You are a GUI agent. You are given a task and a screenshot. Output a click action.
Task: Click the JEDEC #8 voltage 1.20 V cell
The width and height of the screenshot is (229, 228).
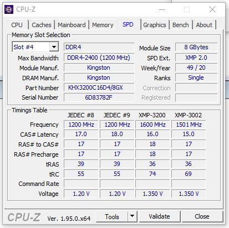(81, 194)
